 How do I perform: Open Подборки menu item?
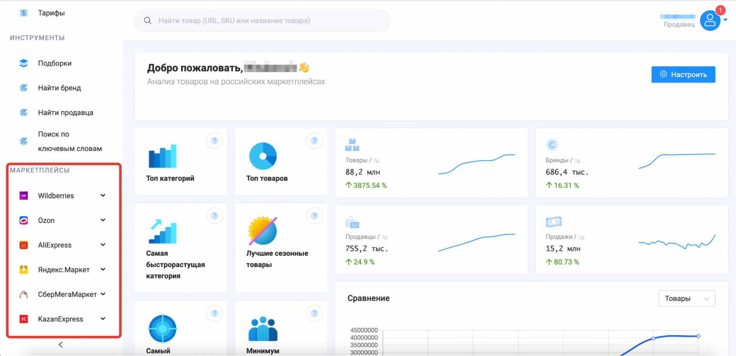click(x=55, y=63)
